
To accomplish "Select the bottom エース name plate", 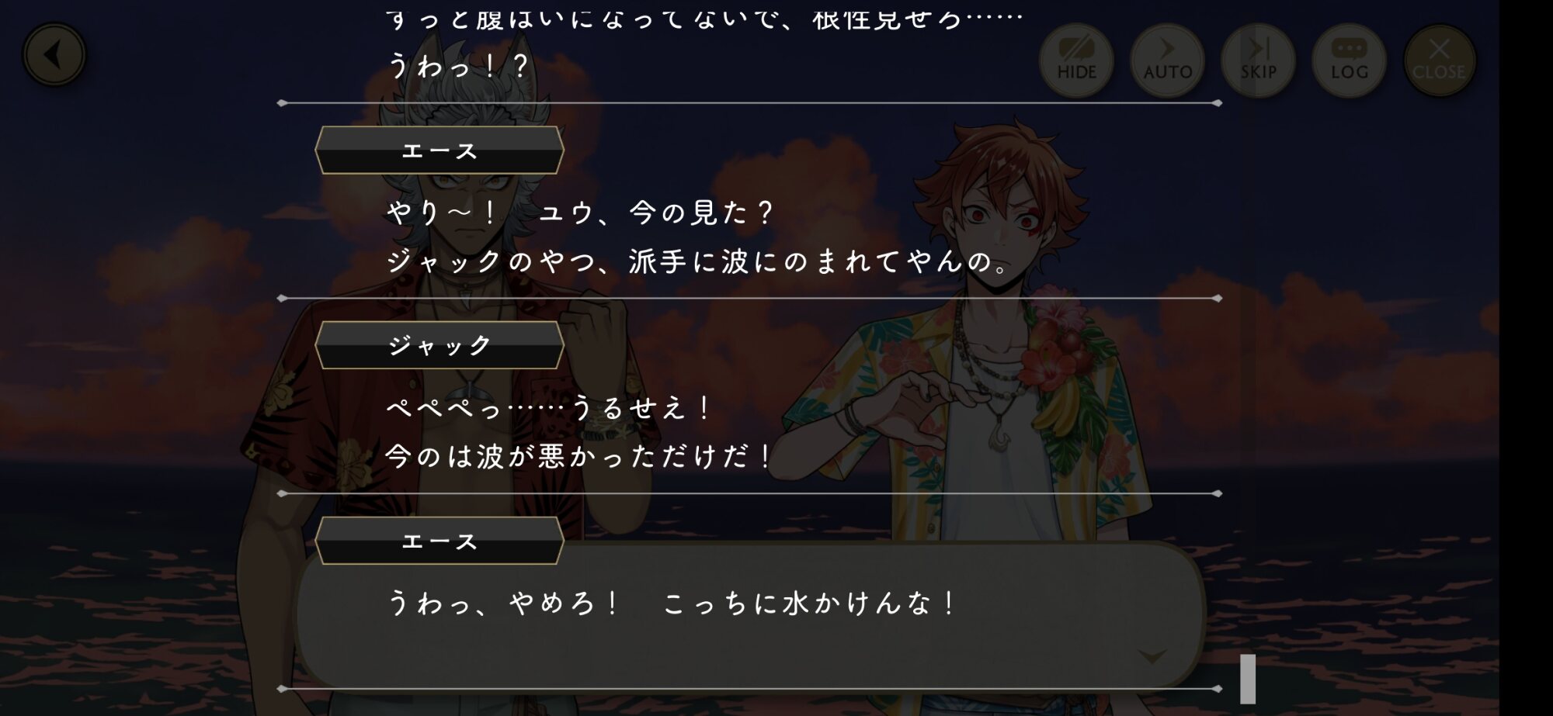I will click(439, 541).
